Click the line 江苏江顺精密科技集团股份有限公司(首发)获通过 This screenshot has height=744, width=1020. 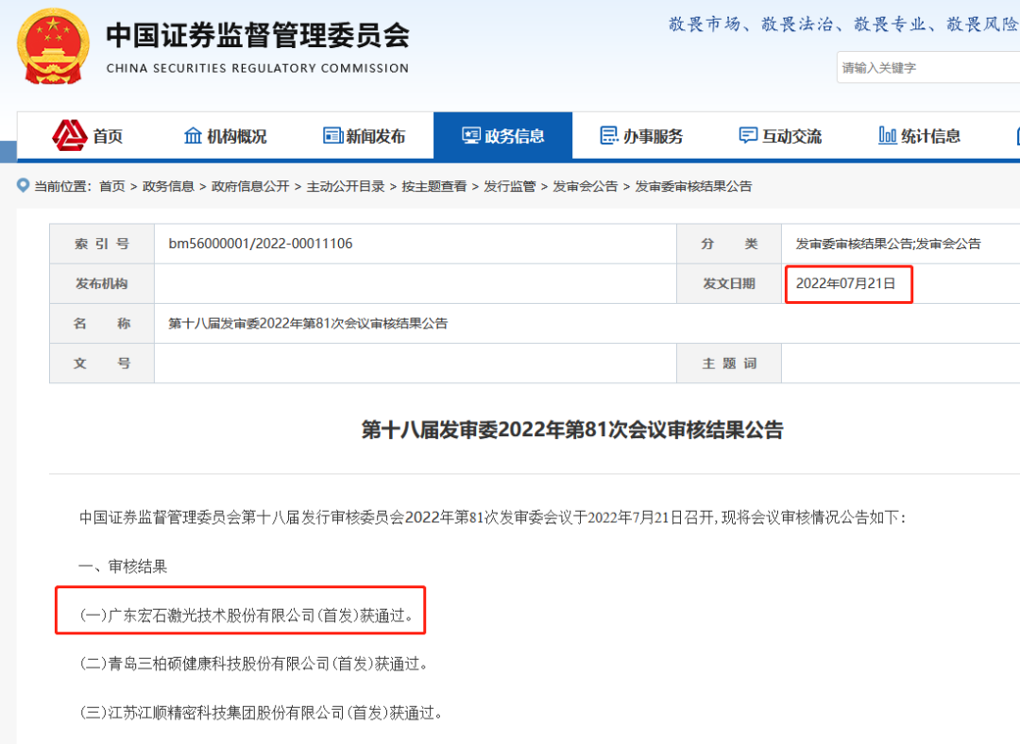coord(262,713)
